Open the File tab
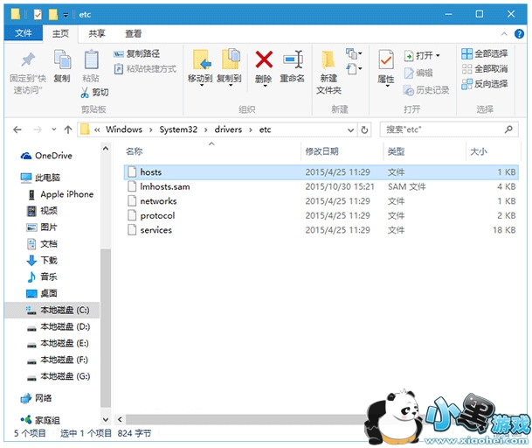The image size is (532, 448). pyautogui.click(x=23, y=33)
